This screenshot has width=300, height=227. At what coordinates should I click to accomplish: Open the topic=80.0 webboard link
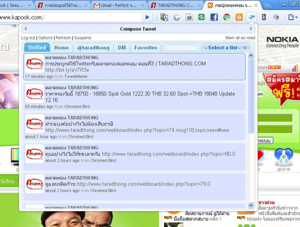pyautogui.click(x=169, y=154)
